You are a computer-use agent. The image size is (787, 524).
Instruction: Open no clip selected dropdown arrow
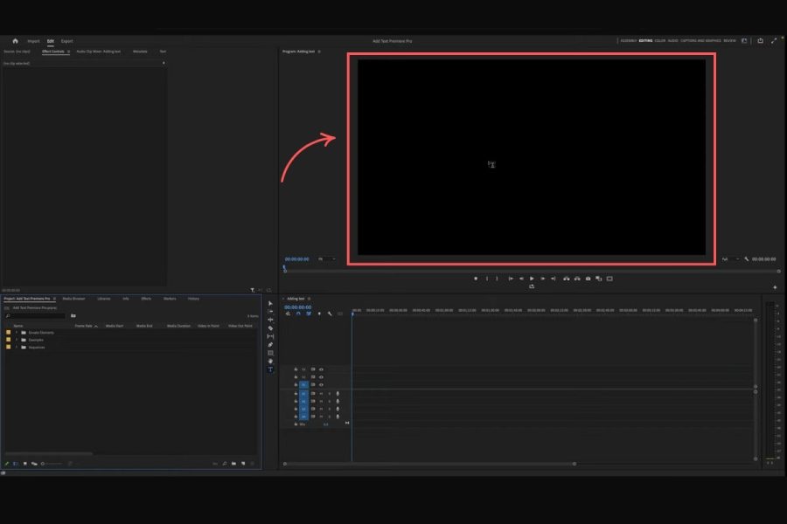164,63
